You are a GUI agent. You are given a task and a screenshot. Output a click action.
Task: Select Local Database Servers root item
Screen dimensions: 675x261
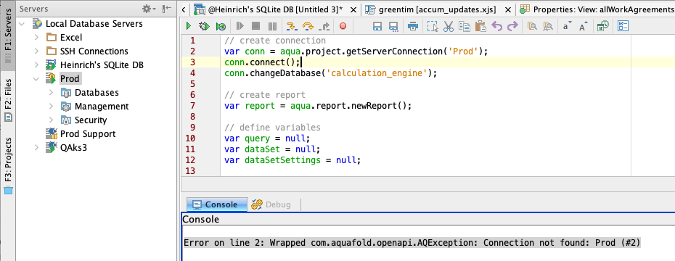94,24
